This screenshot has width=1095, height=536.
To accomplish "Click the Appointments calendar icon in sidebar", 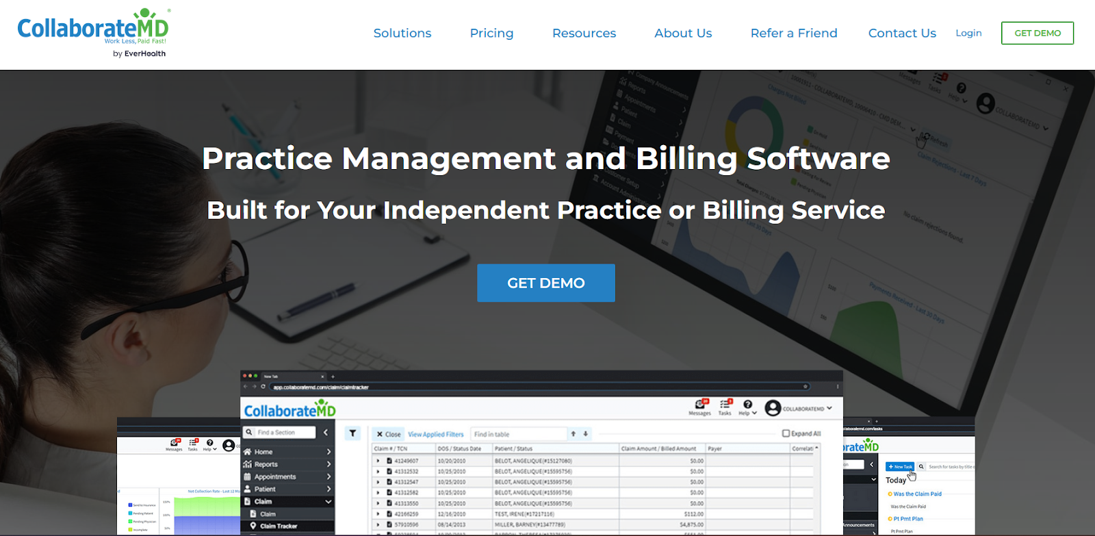I will (247, 476).
